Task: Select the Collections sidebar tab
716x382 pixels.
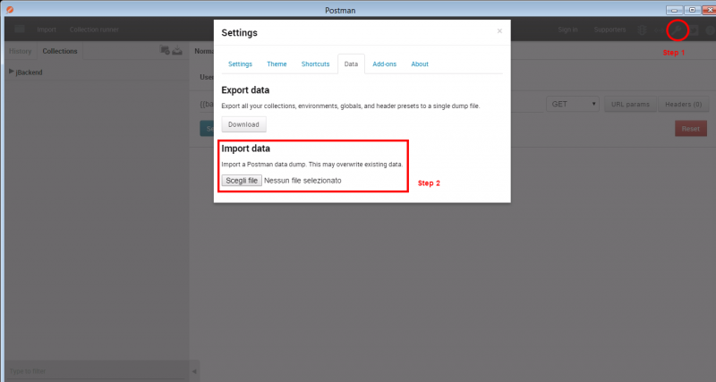Action: 60,51
